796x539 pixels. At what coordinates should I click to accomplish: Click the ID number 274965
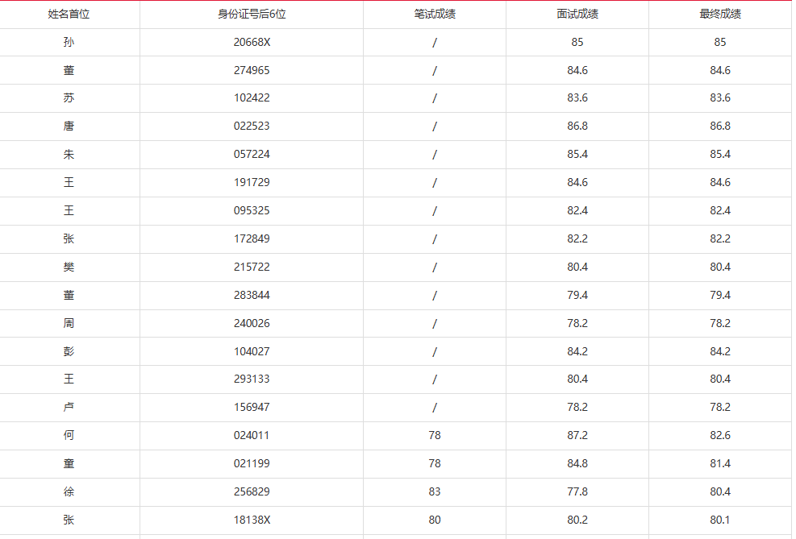(252, 70)
